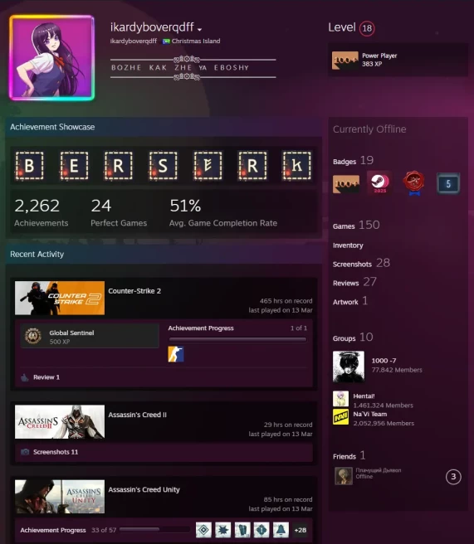Open the Hentai! group name link
This screenshot has height=544, width=474.
tap(364, 396)
